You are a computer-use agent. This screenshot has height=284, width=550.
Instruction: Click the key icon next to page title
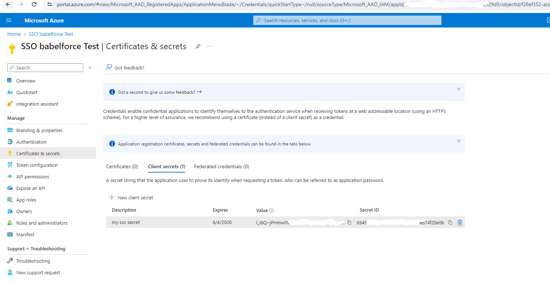coord(12,48)
